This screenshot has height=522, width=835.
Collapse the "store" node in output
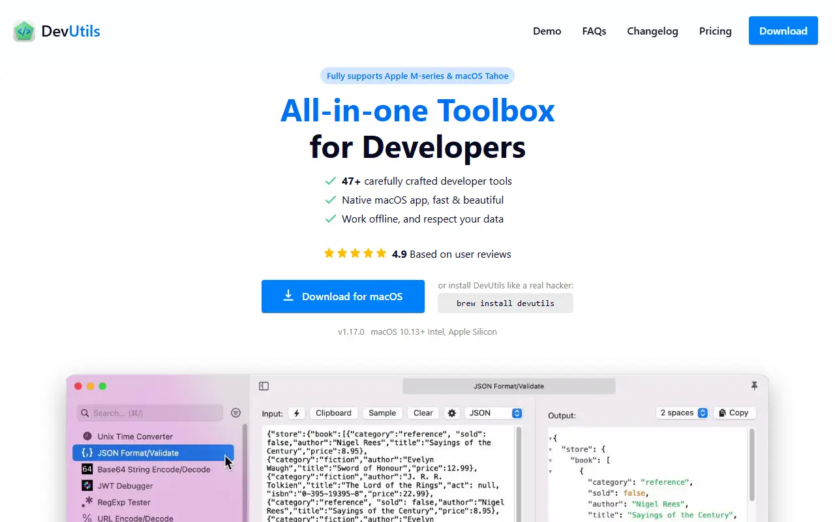pos(551,449)
